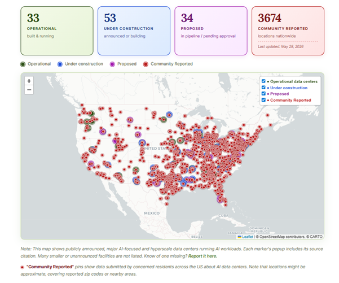Click the 34 Proposed stats card
This screenshot has width=339, height=283.
point(211,31)
